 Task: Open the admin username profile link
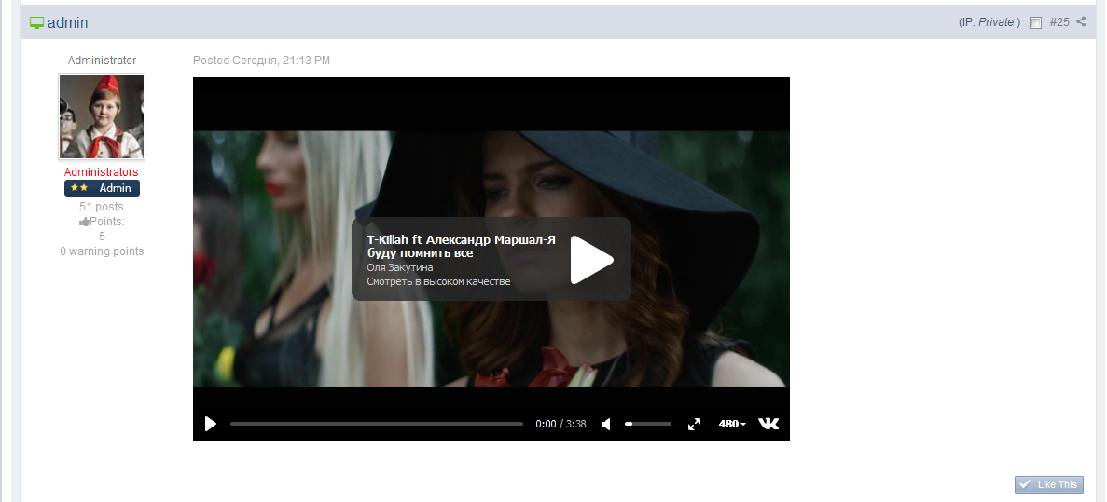pos(68,22)
